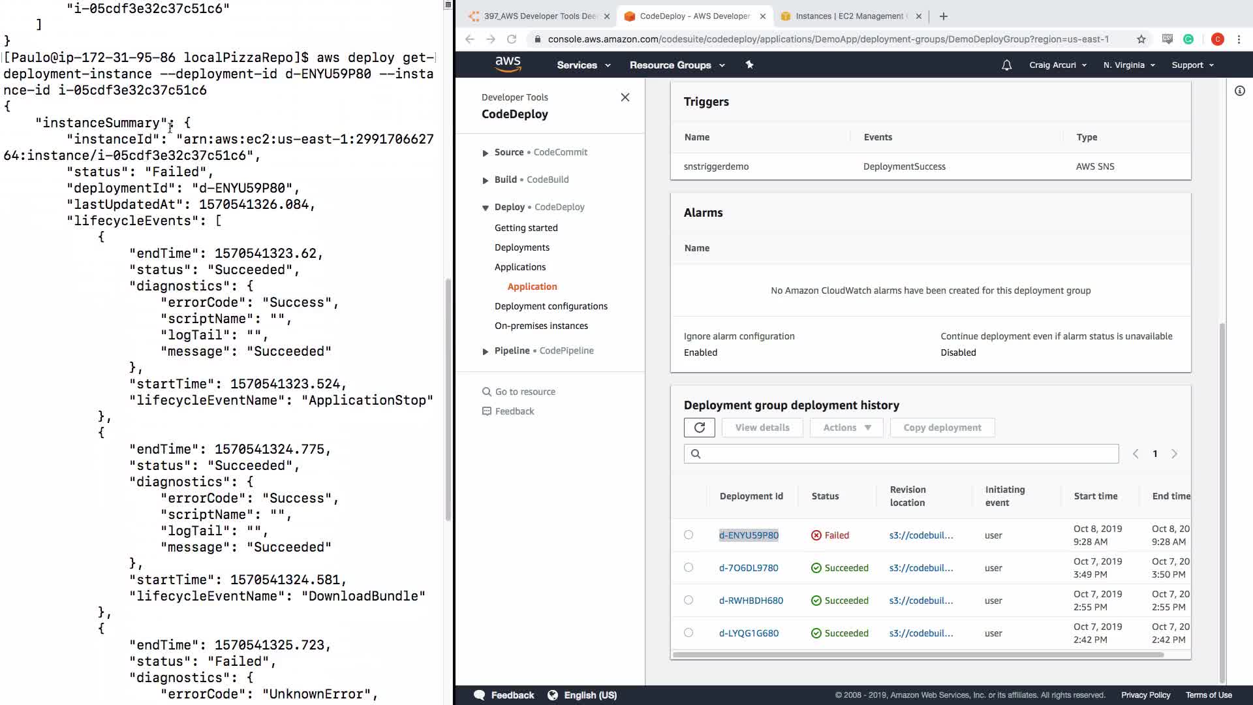The width and height of the screenshot is (1253, 705).
Task: Switch to Instances EC2 Management tab
Action: [848, 16]
